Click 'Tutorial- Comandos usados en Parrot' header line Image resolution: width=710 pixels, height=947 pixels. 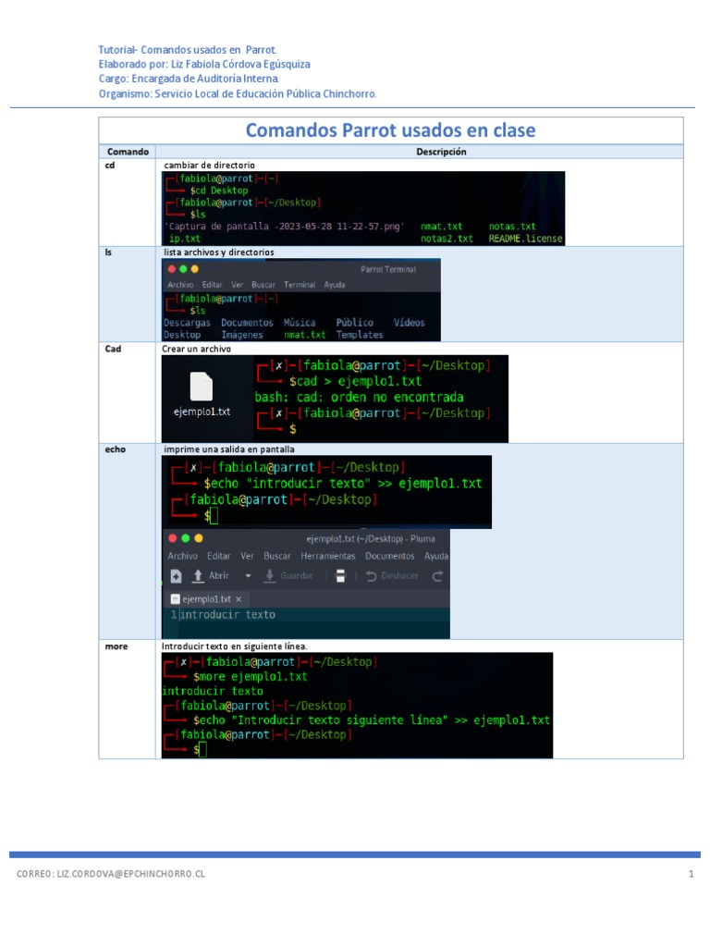point(187,50)
